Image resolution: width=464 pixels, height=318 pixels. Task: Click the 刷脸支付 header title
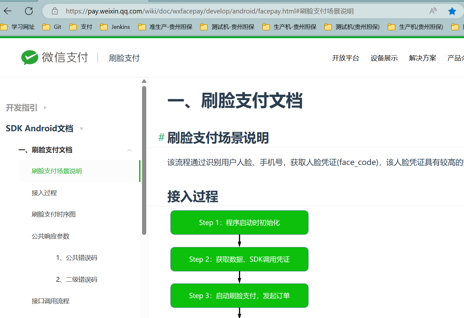click(x=124, y=58)
